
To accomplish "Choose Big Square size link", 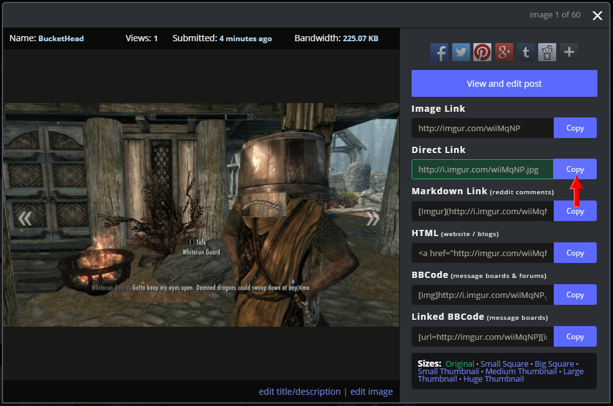I will 554,364.
